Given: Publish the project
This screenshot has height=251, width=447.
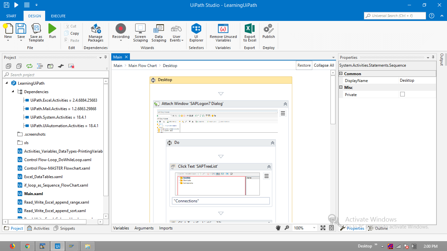Looking at the screenshot, I should coord(268,33).
